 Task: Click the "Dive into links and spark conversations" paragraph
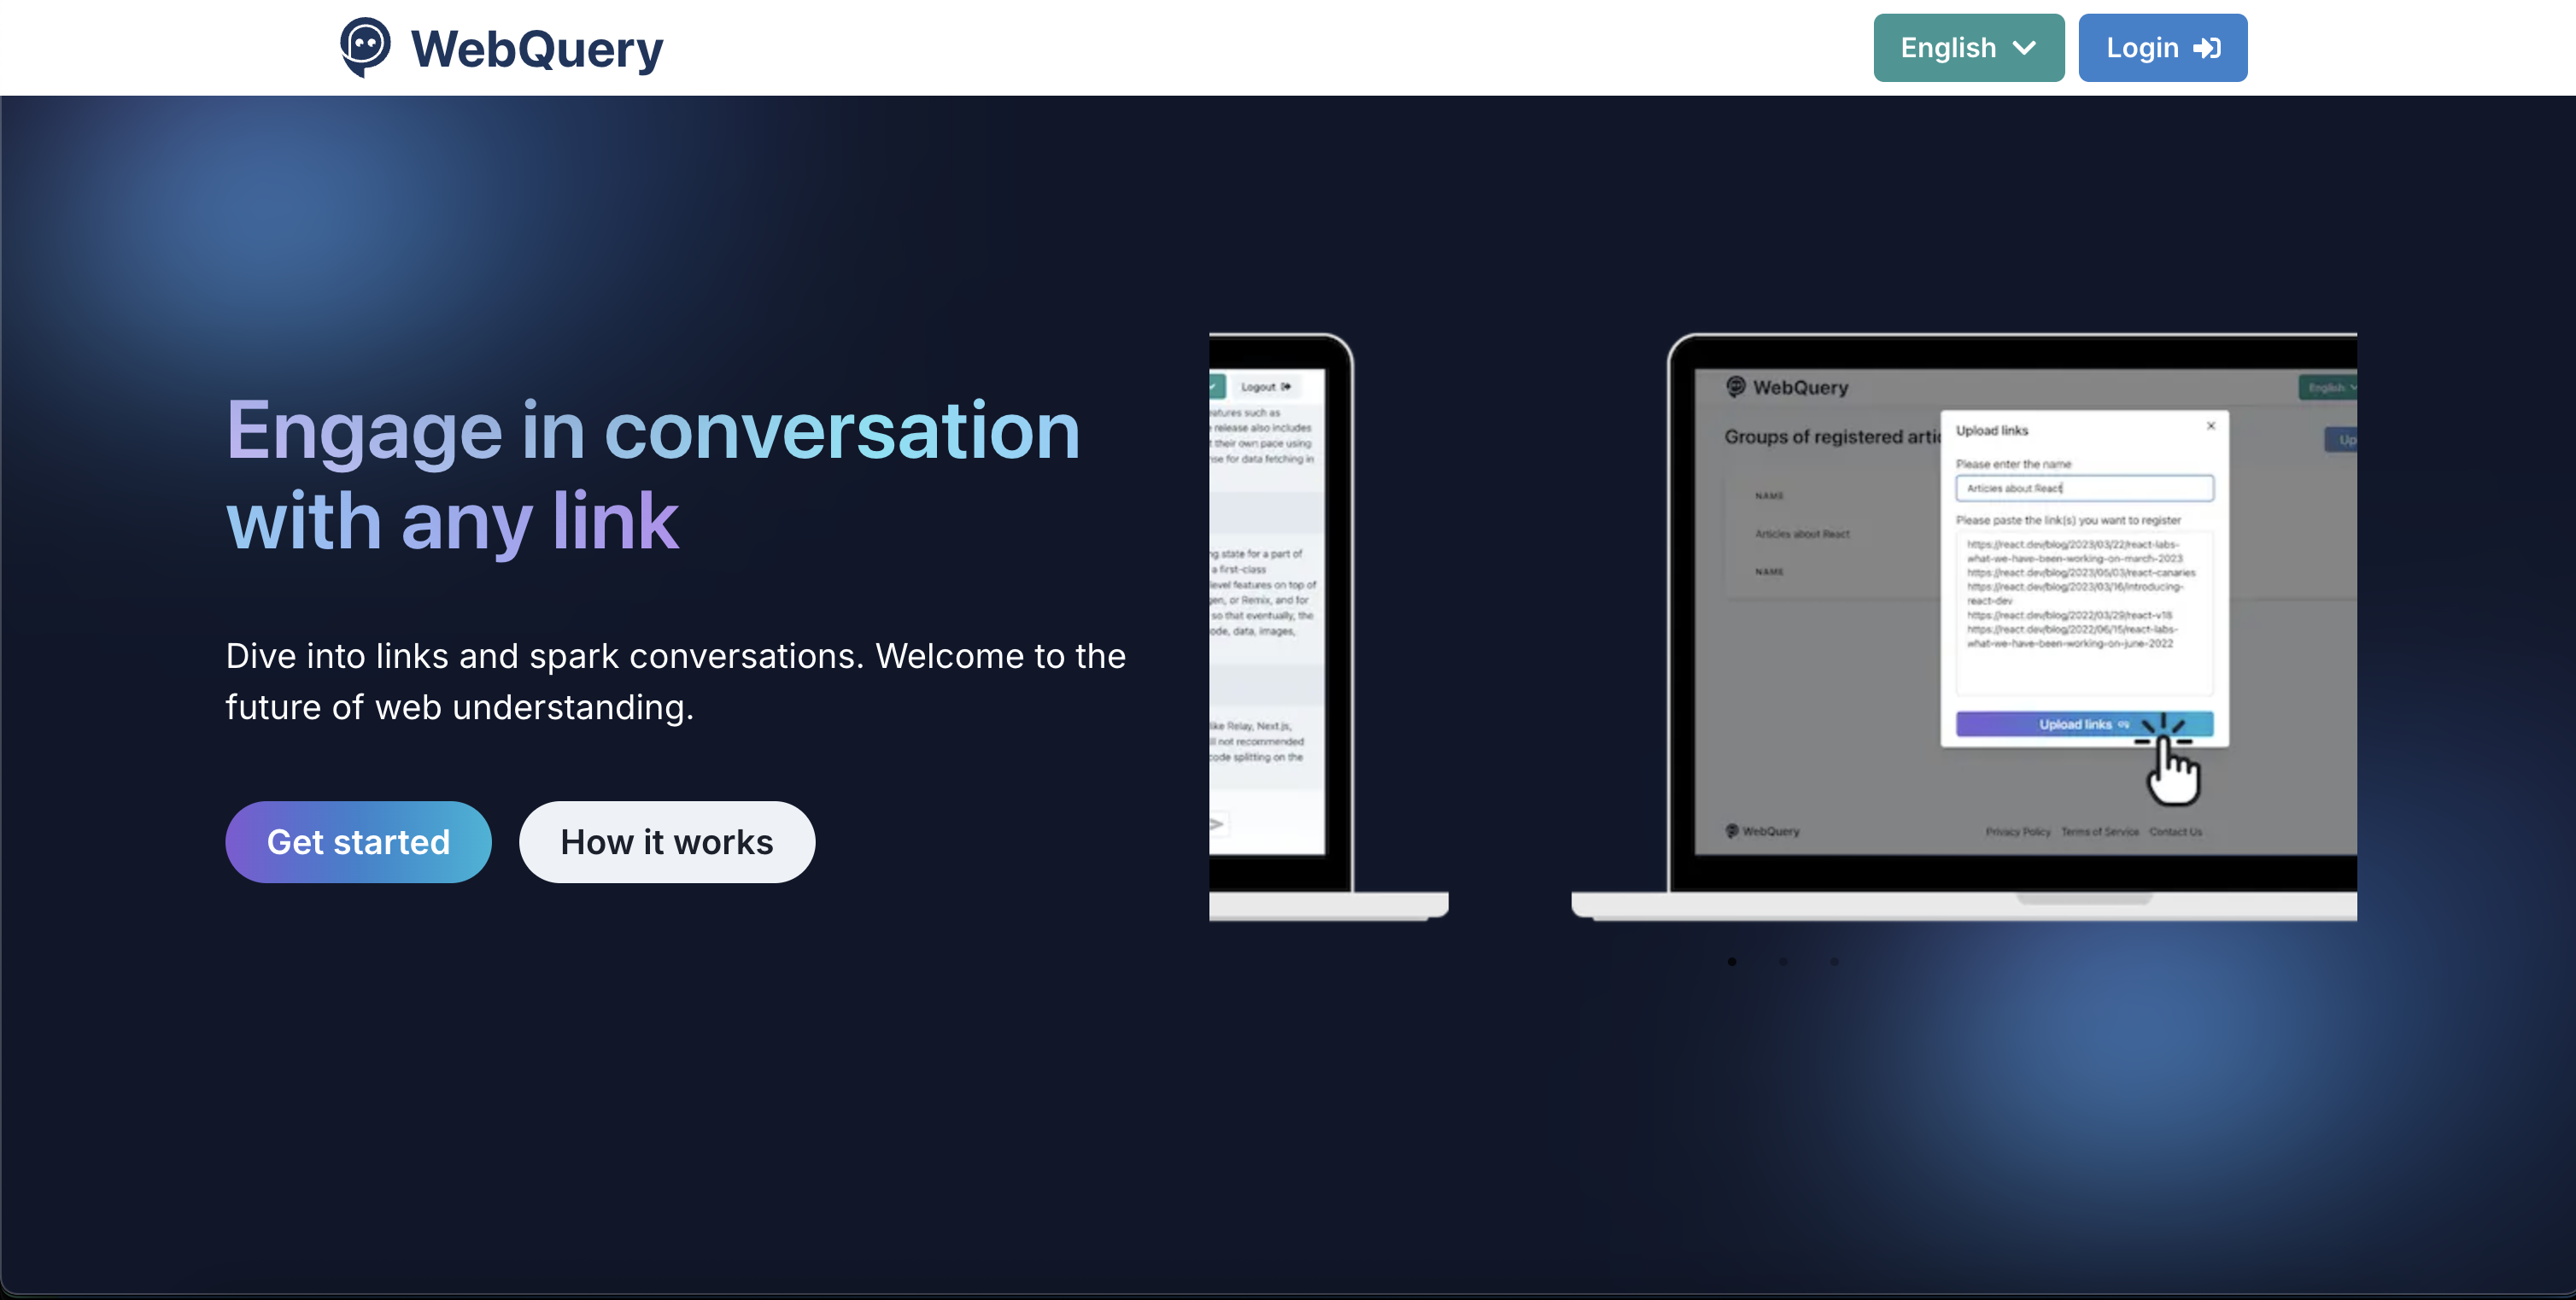point(675,682)
